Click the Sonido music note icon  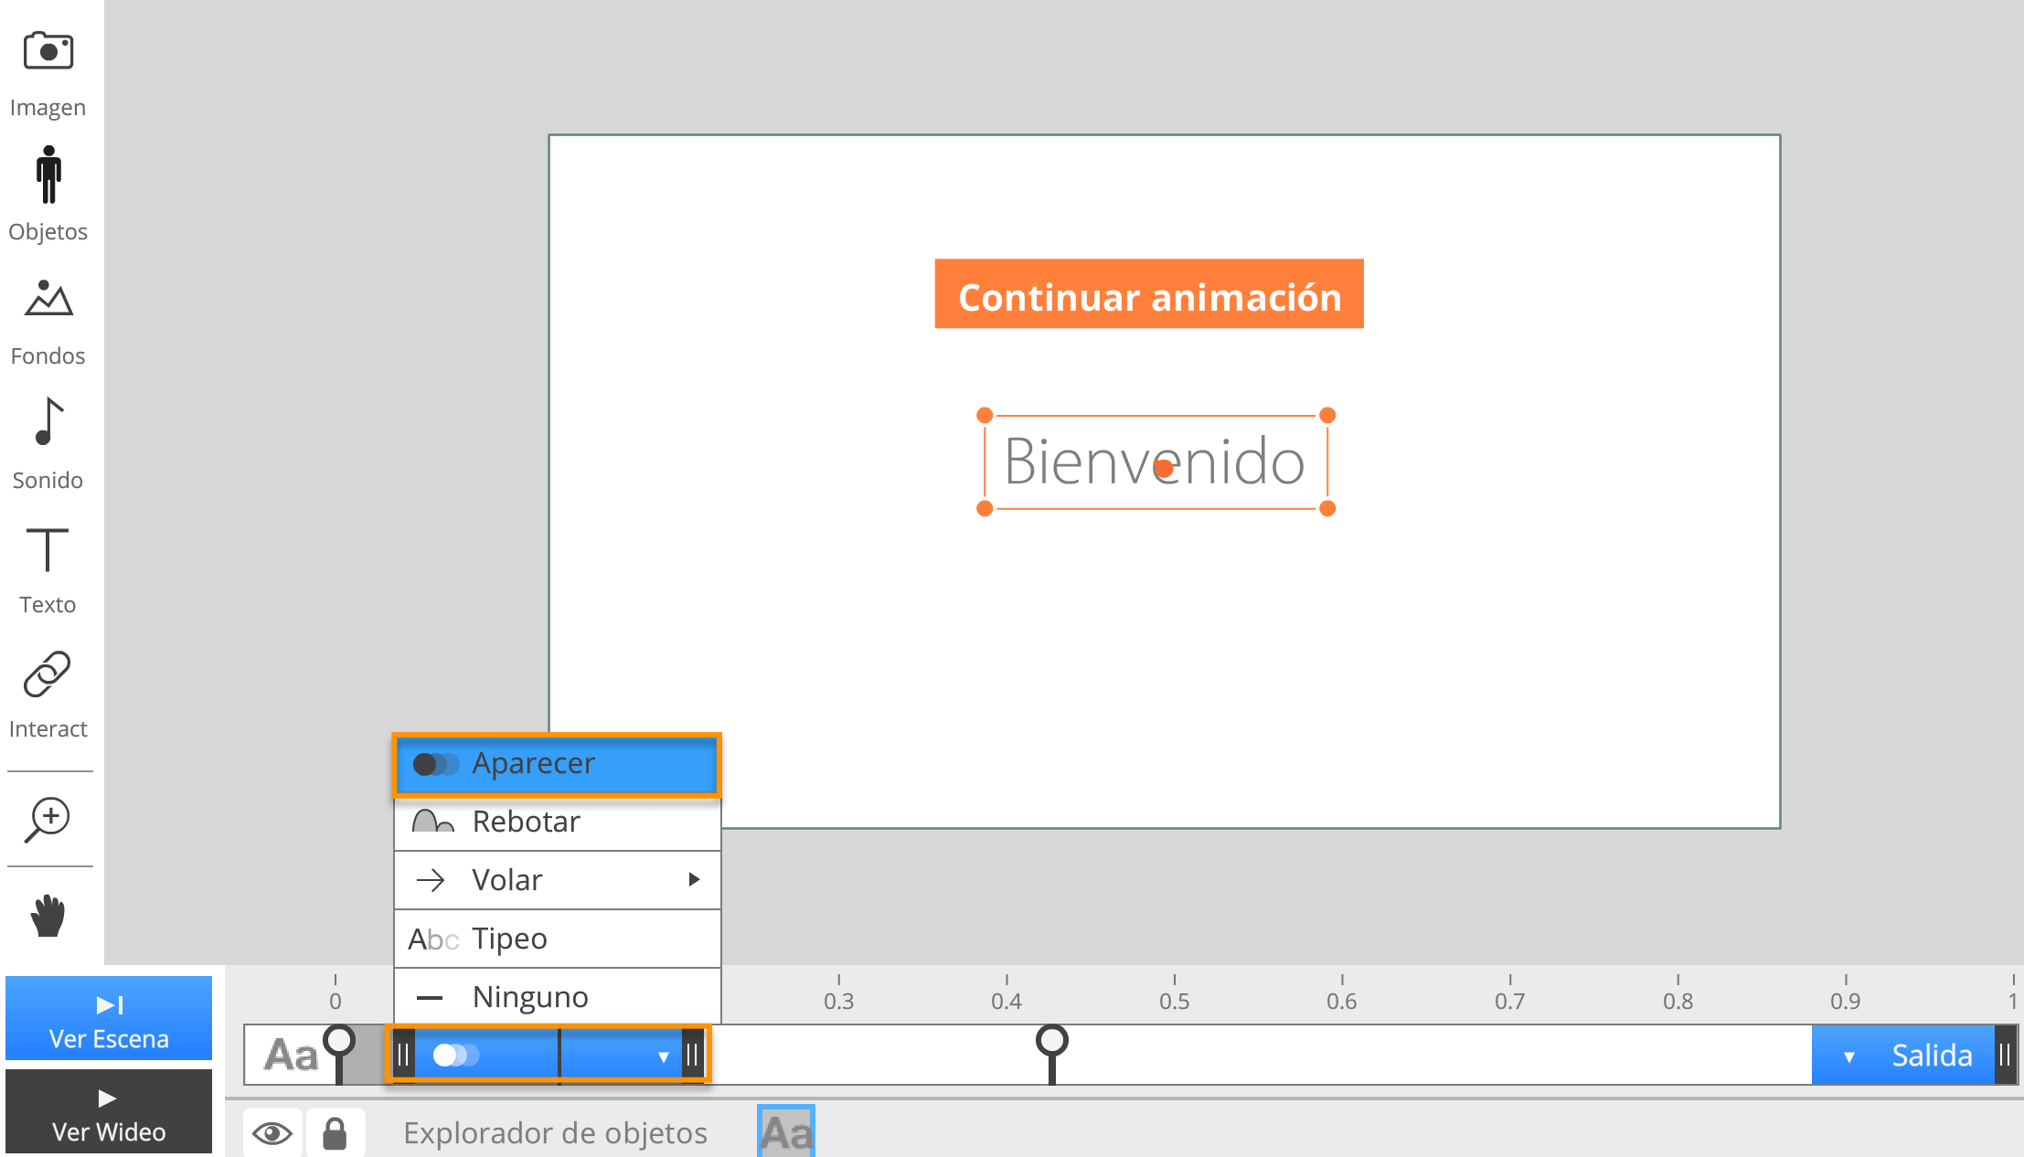click(48, 422)
